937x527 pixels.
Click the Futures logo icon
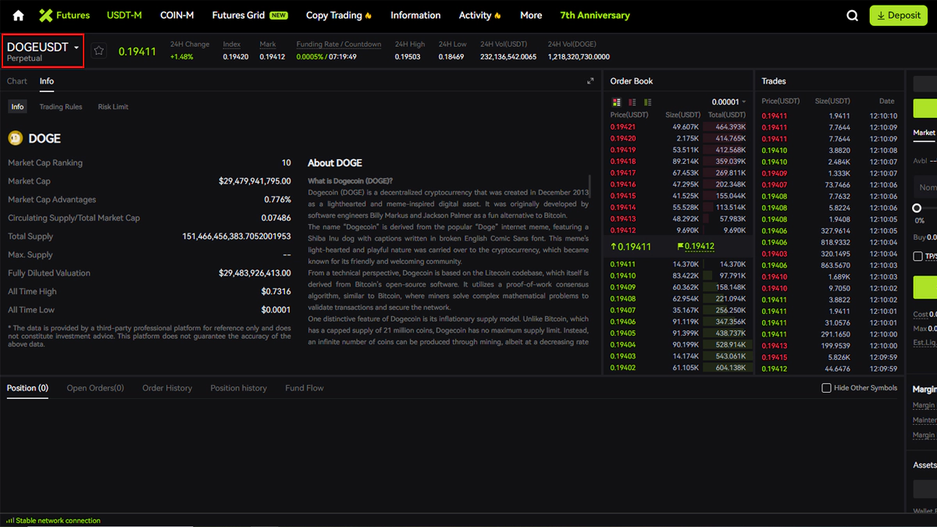click(x=46, y=16)
